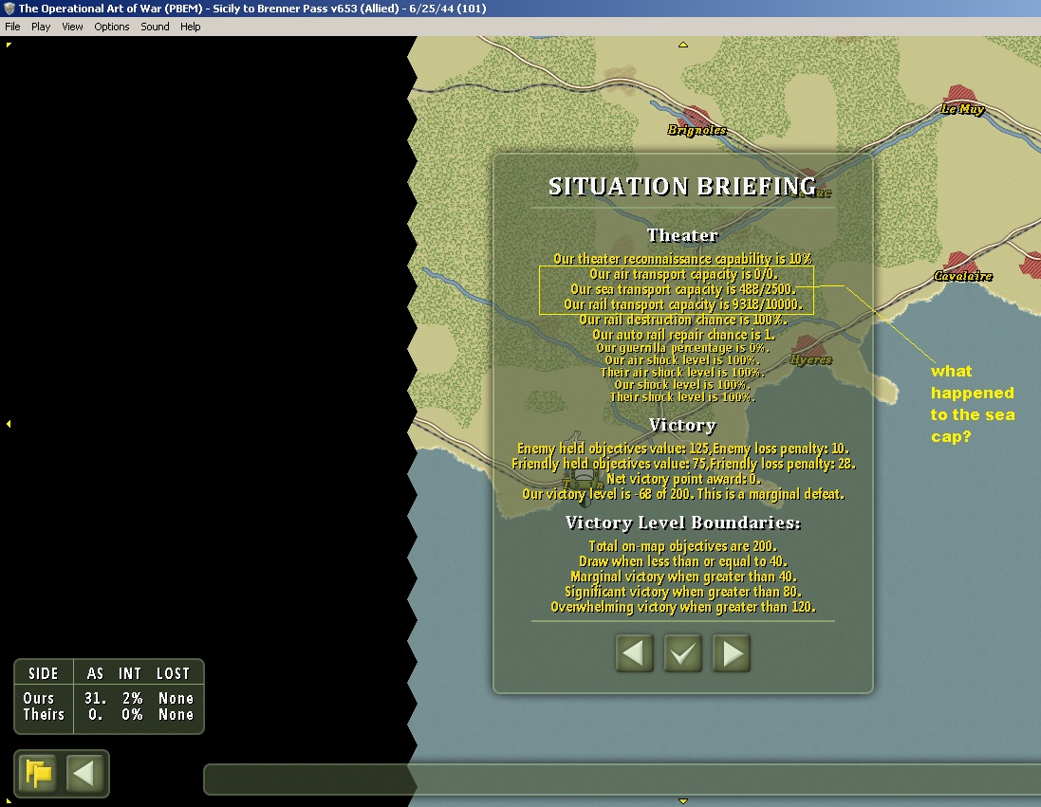Click 'Draw when less than or equal to 40'
The width and height of the screenshot is (1041, 807).
point(682,561)
